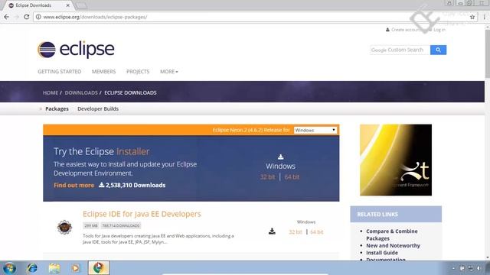Open the Windows Start button
Image resolution: width=490 pixels, height=275 pixels.
[9, 268]
